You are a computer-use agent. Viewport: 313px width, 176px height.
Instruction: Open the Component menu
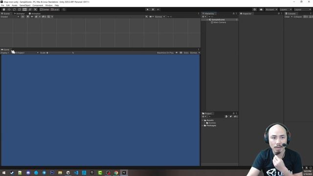38,5
